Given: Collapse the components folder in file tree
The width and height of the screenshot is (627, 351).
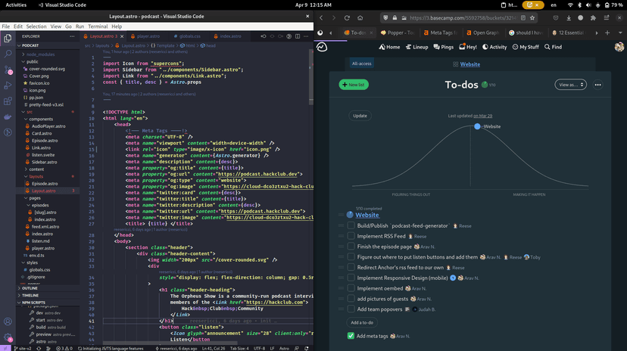Looking at the screenshot, I should pos(40,119).
